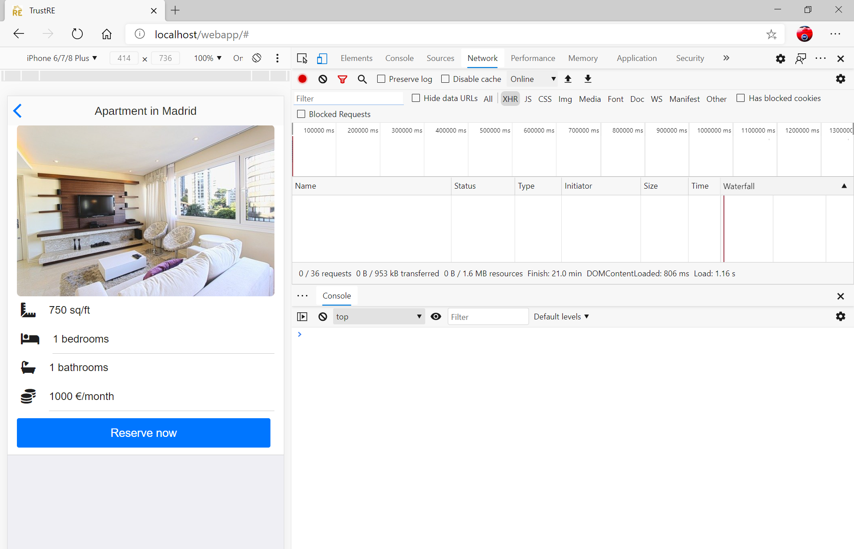Open network search magnifier

(x=362, y=79)
